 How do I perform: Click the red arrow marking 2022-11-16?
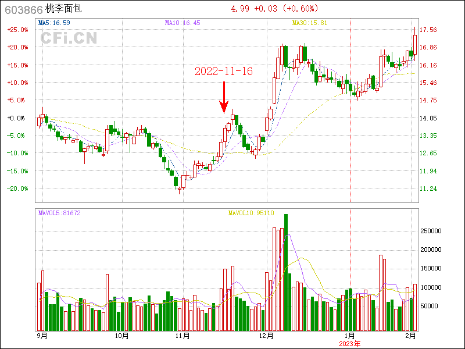coord(224,98)
